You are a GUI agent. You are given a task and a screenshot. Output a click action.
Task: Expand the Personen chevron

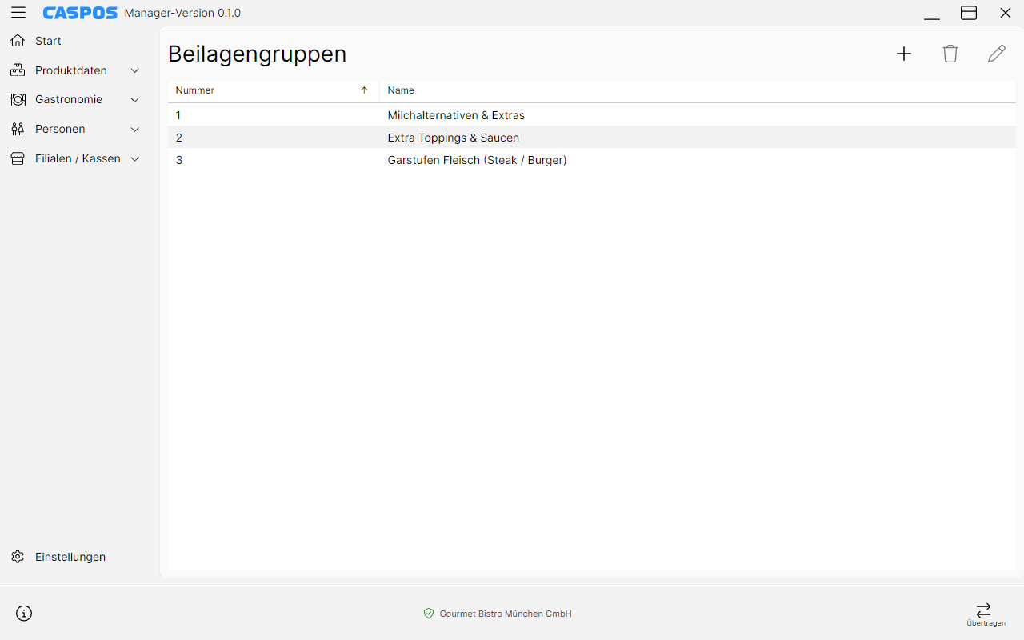pyautogui.click(x=135, y=129)
